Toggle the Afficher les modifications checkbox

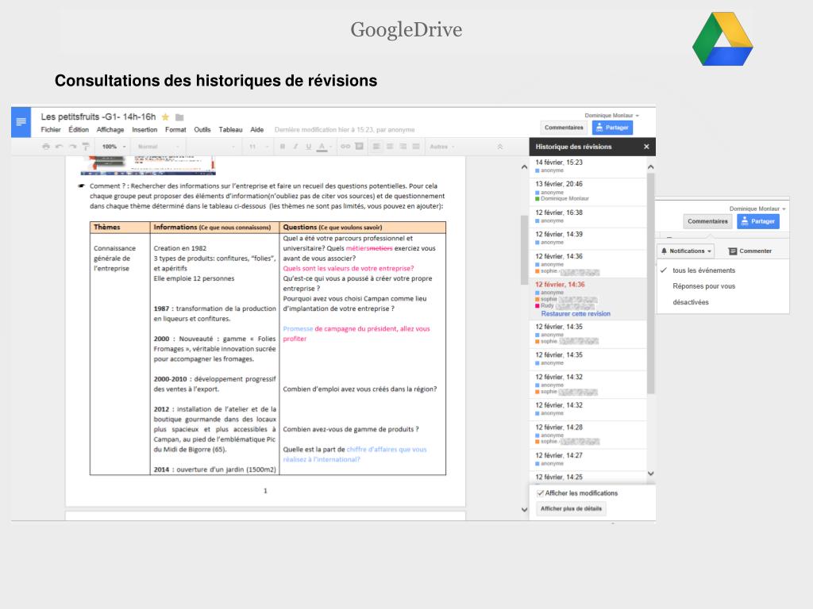pyautogui.click(x=540, y=493)
